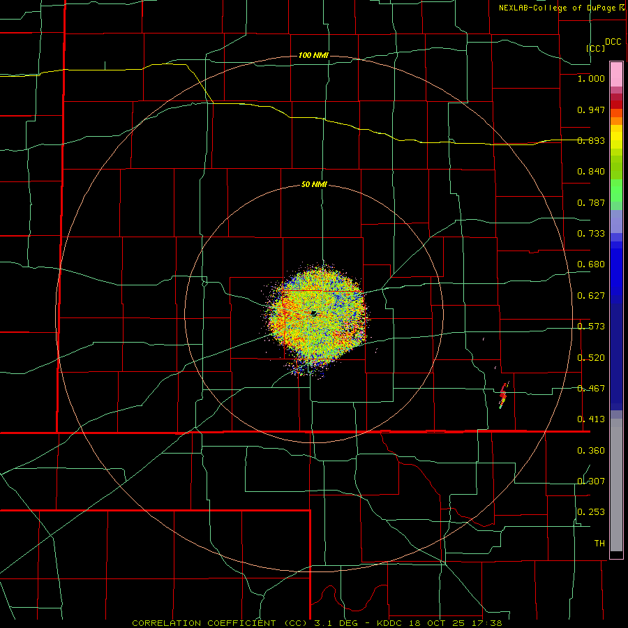The height and width of the screenshot is (628, 628).
Task: Click the DCC radar identifier label
Action: (x=613, y=42)
